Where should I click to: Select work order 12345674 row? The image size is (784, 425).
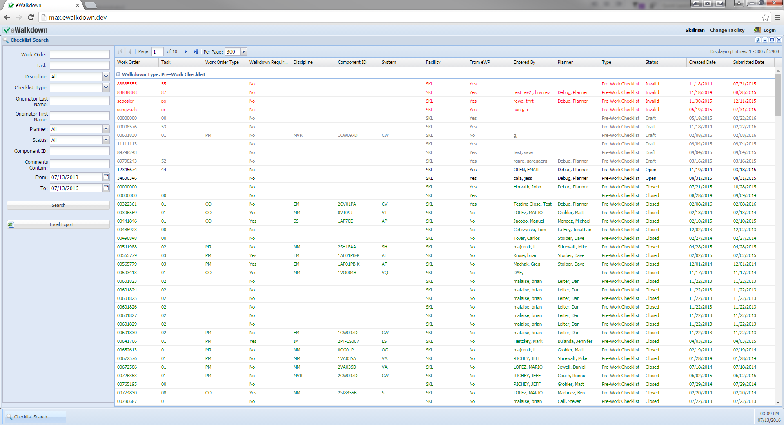tap(445, 170)
